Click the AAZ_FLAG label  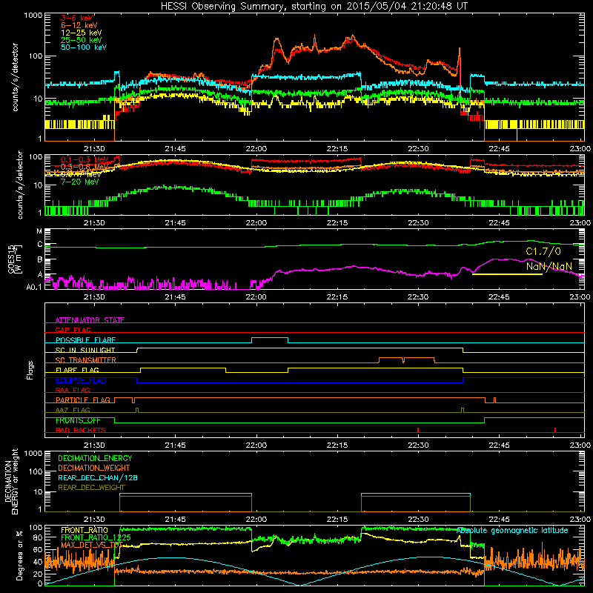(x=73, y=410)
